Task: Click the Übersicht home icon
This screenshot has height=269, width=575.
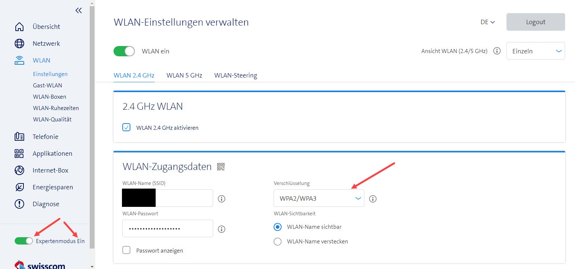Action: point(19,27)
